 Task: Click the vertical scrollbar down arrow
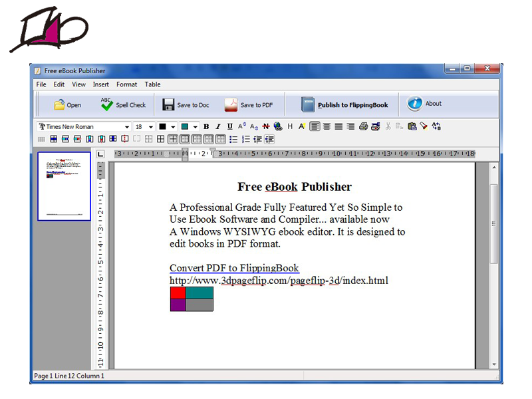[494, 364]
